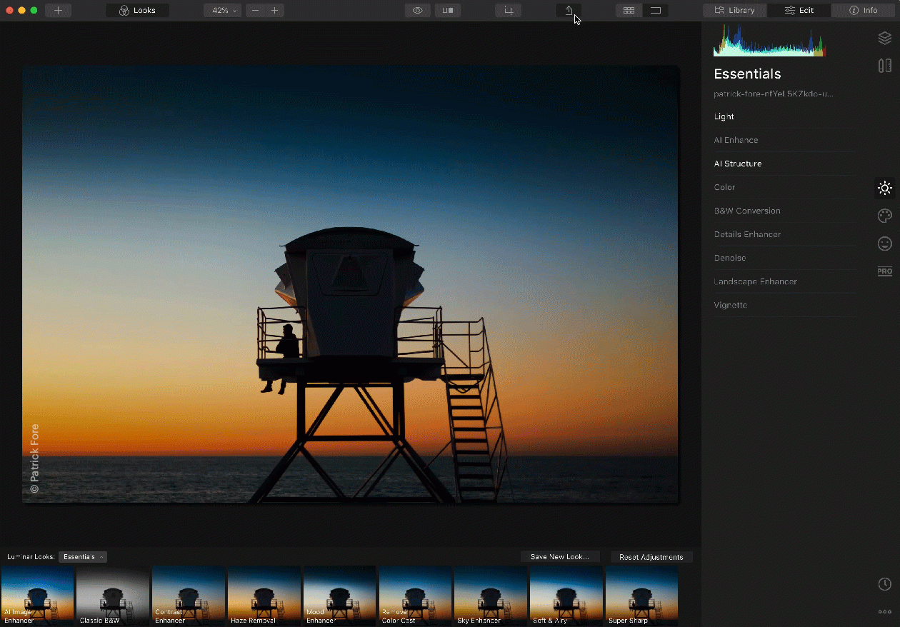This screenshot has width=900, height=627.
Task: Apply the Classic B&W look thumbnail
Action: coord(113,596)
